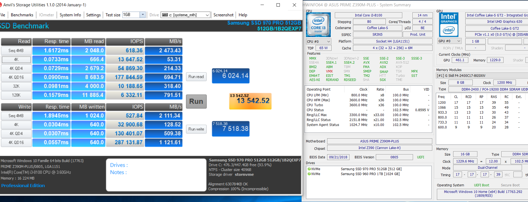Select the 128K read test
Image resolution: width=528 pixels, height=202 pixels.
[16, 95]
